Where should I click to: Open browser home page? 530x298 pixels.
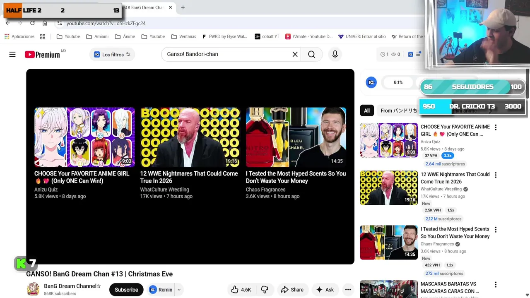click(45, 23)
